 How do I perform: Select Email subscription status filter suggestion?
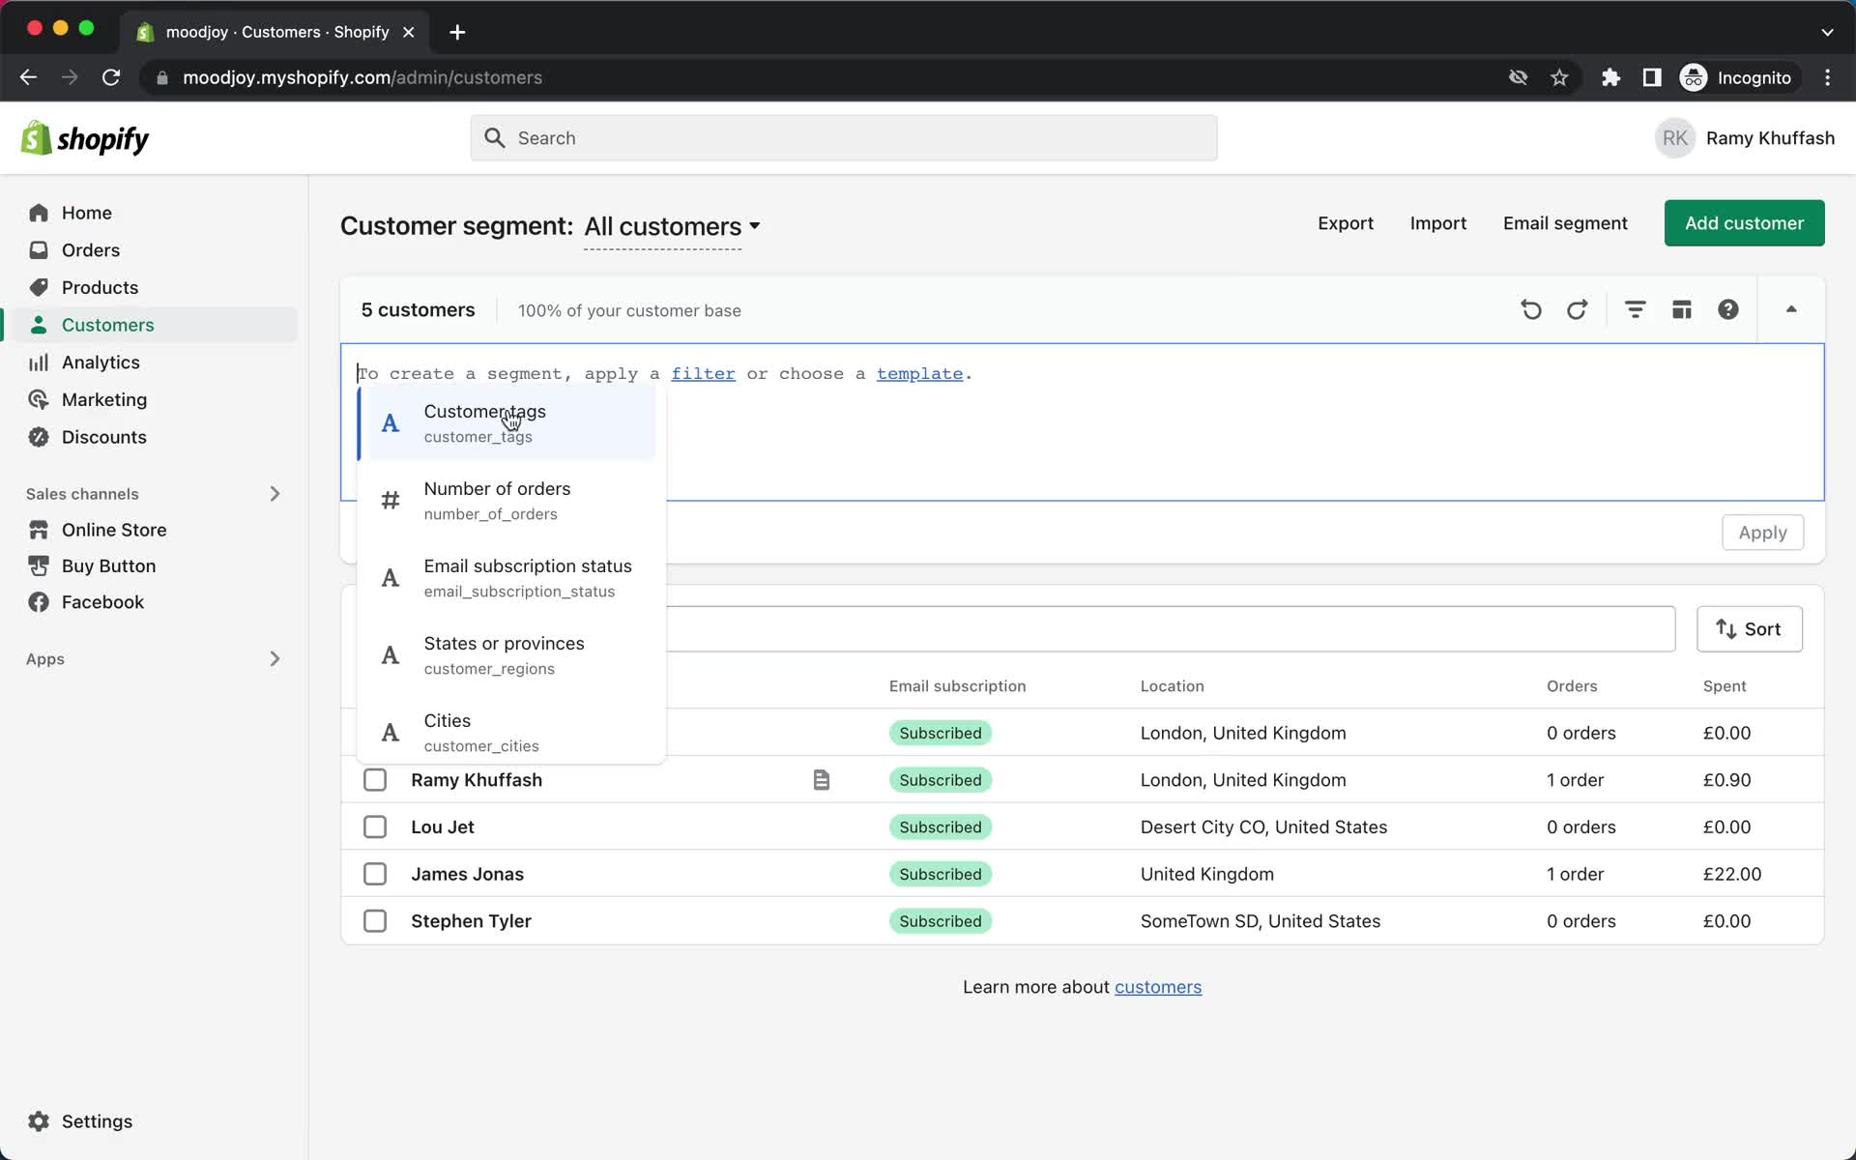click(x=507, y=578)
